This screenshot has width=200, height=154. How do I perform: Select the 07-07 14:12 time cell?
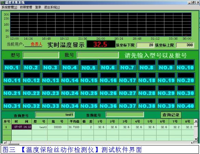22,127
